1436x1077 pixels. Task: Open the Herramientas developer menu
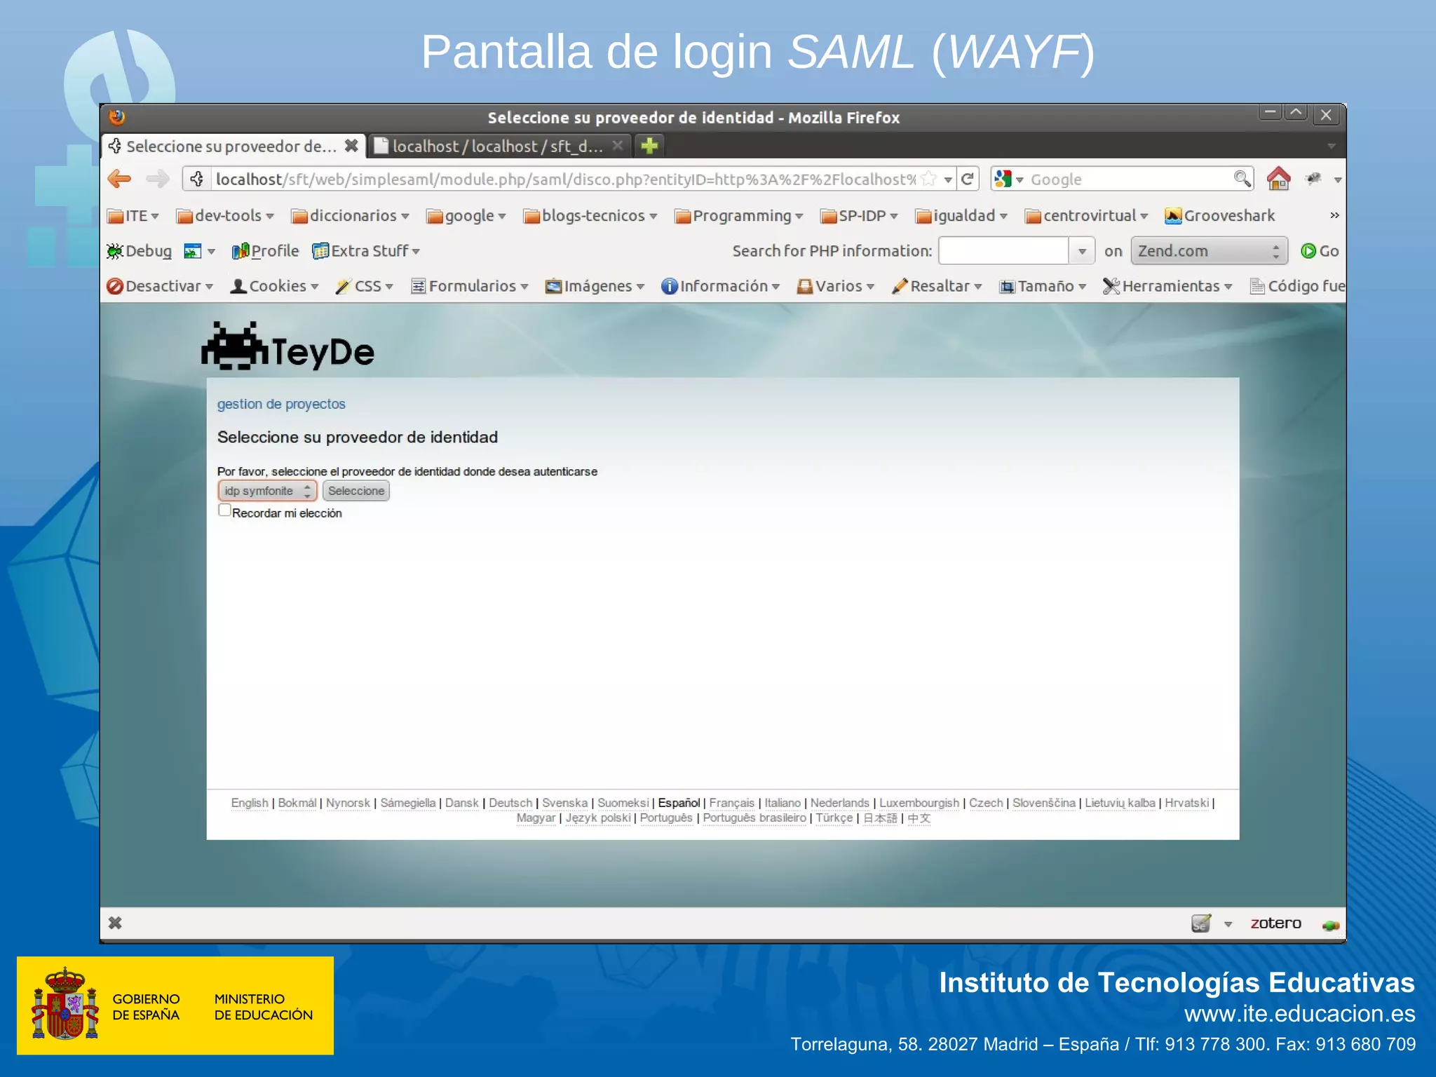pyautogui.click(x=1167, y=286)
